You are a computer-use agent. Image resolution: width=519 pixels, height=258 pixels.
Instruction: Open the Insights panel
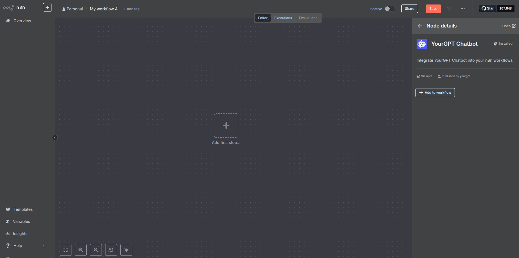click(x=20, y=233)
